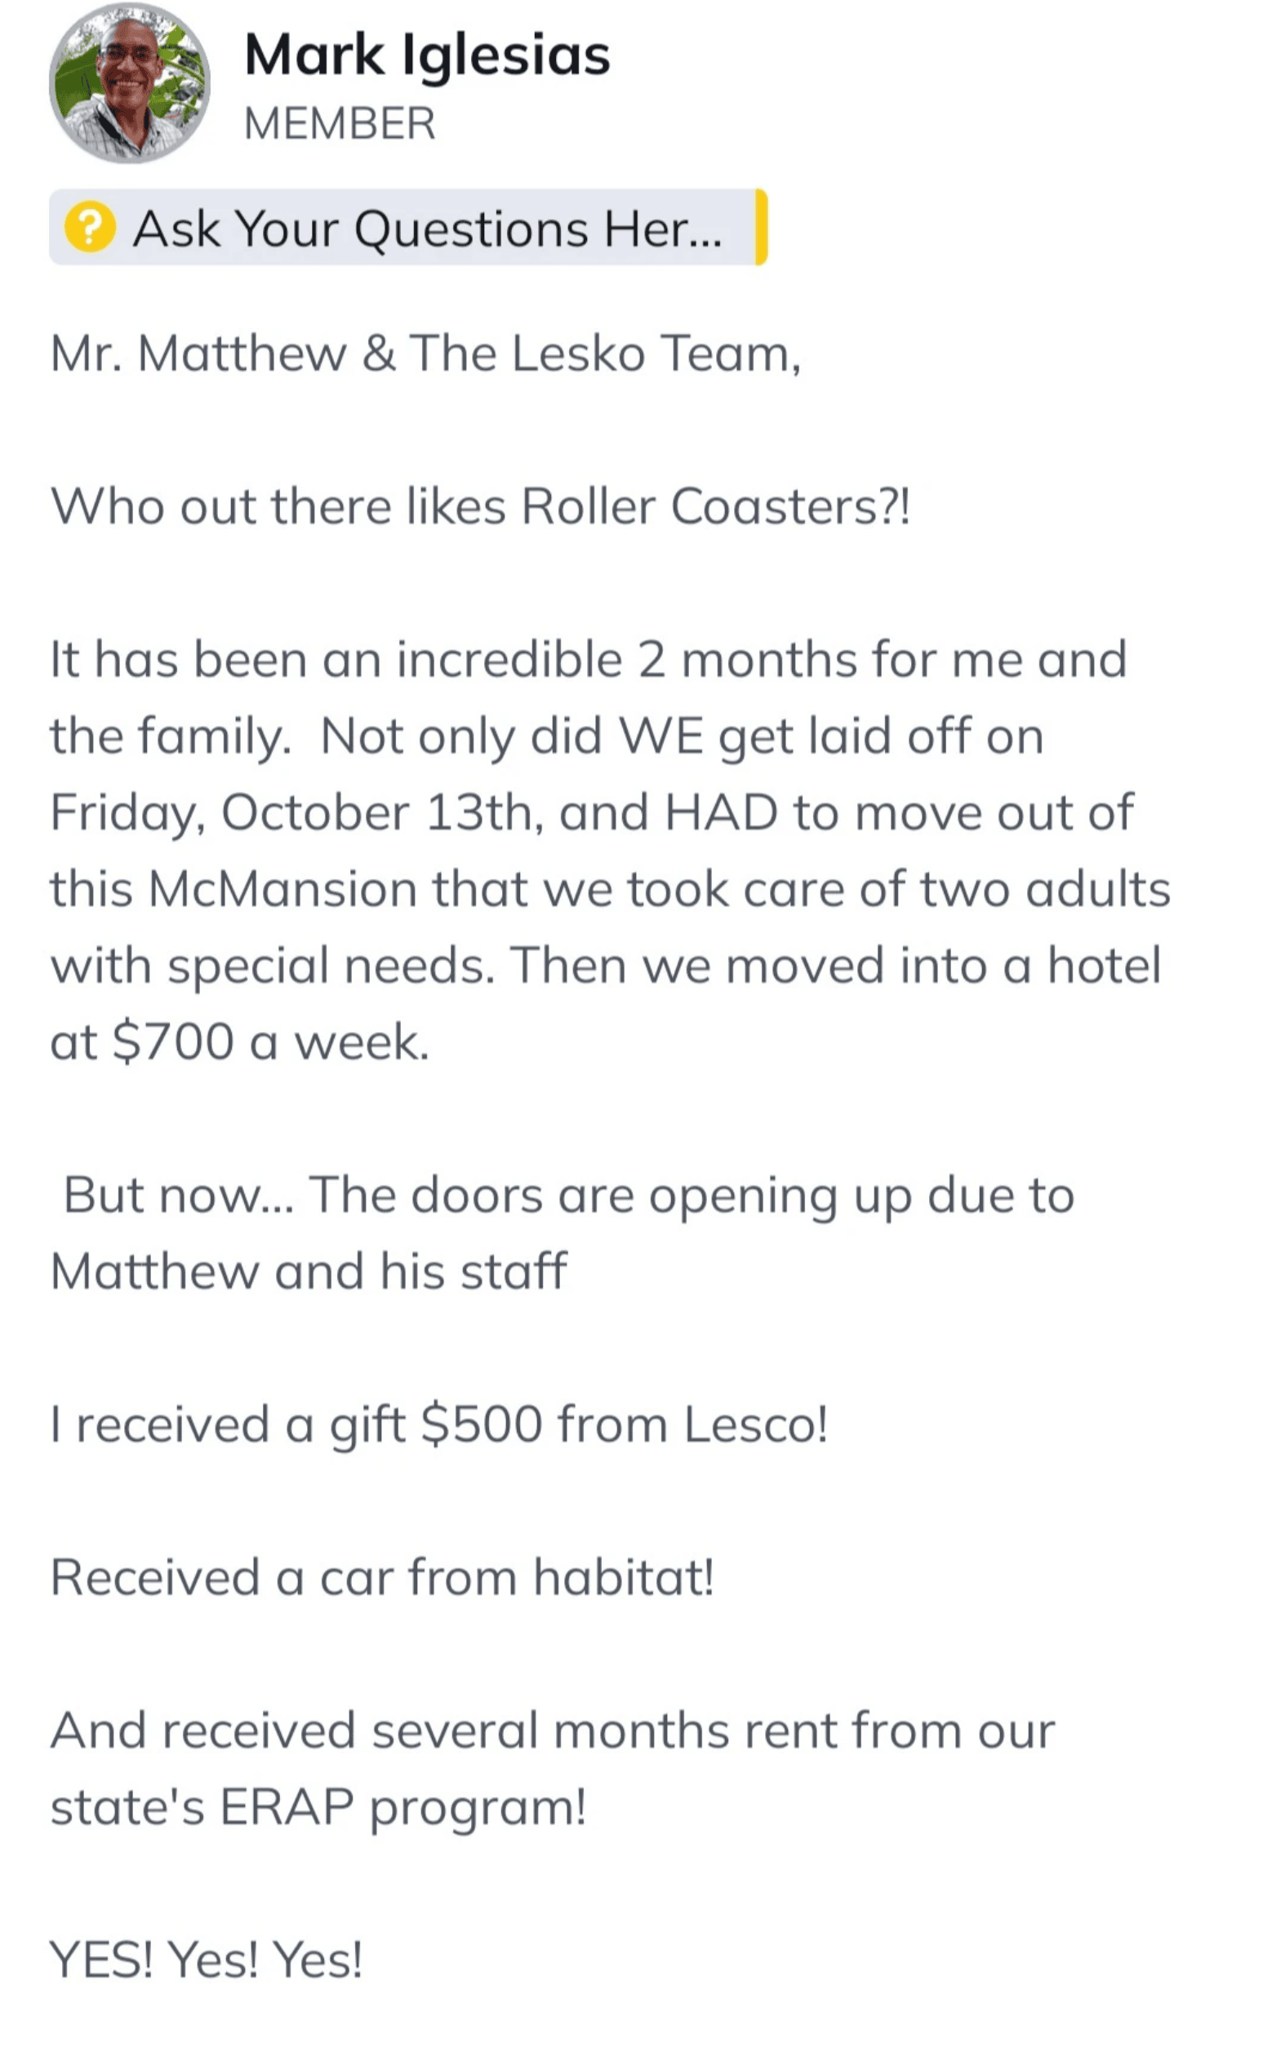The image size is (1272, 2046).
Task: Click the word "ERAP" in the post
Action: click(x=286, y=1807)
